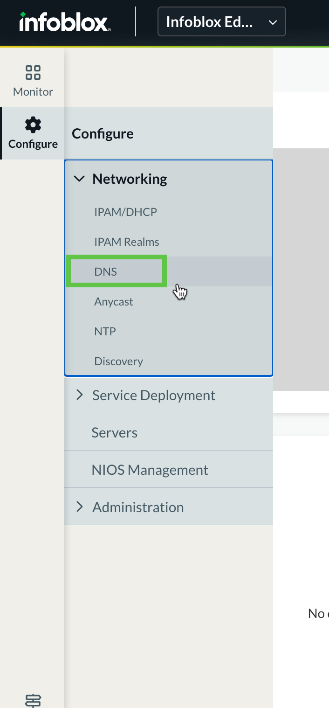Click the Configure panel heading
329x708 pixels.
click(x=103, y=134)
